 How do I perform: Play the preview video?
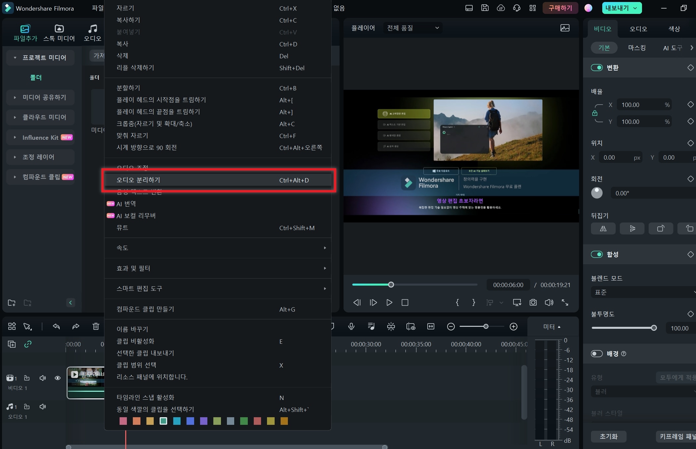389,302
